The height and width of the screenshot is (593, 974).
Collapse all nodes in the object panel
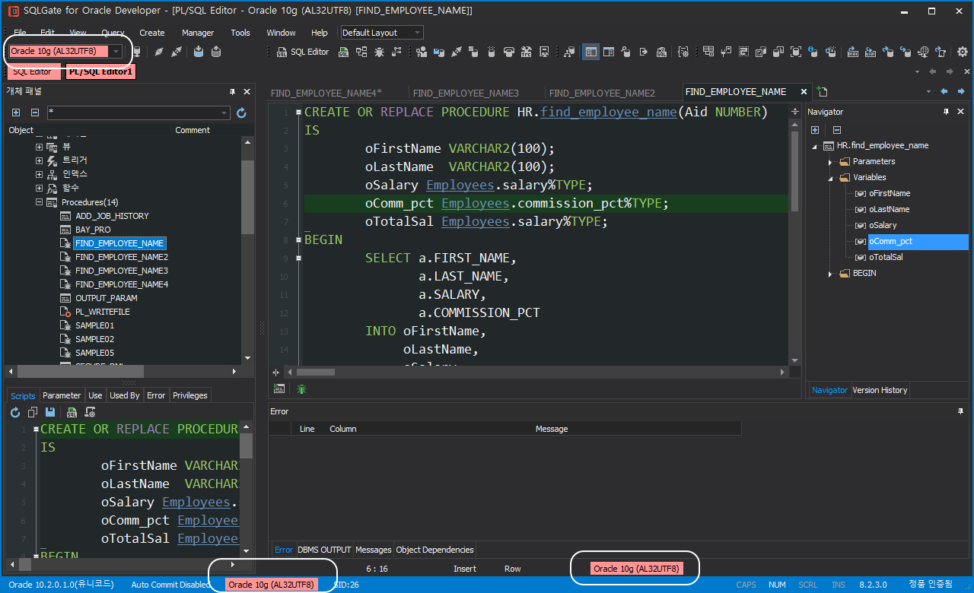33,112
